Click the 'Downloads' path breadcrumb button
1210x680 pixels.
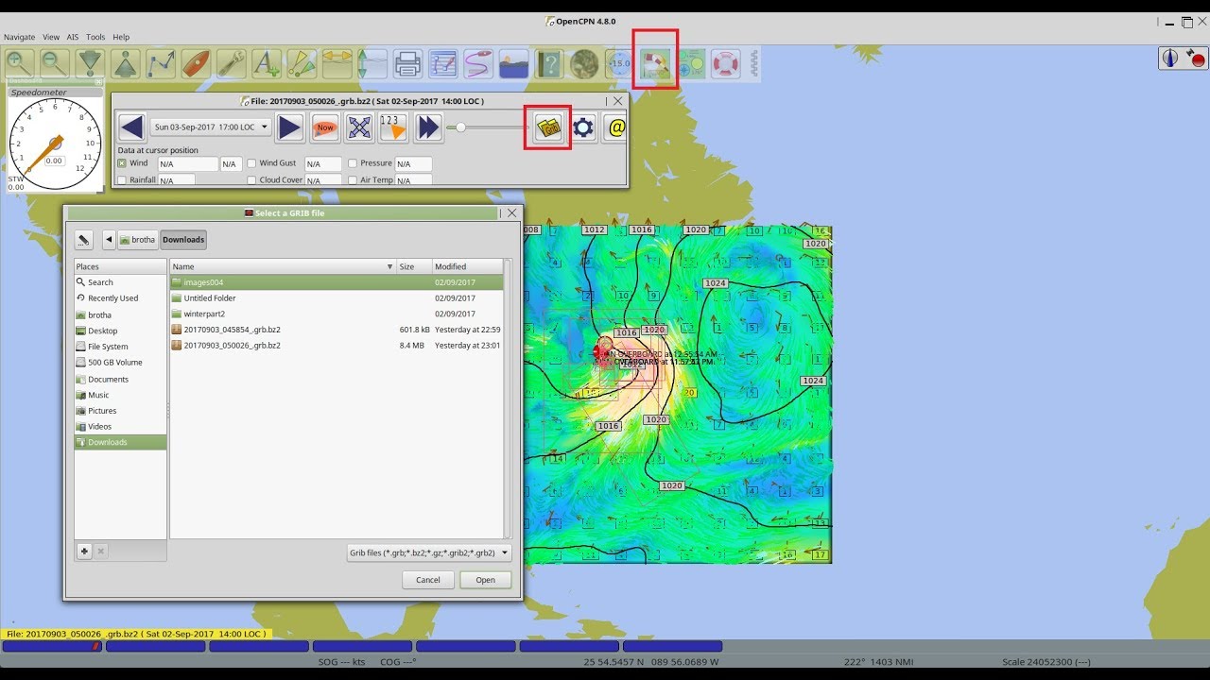[183, 240]
